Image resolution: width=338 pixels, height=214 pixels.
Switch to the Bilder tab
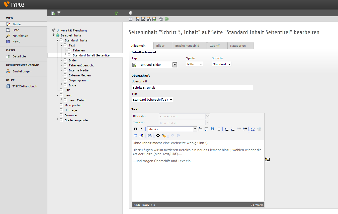pos(160,46)
